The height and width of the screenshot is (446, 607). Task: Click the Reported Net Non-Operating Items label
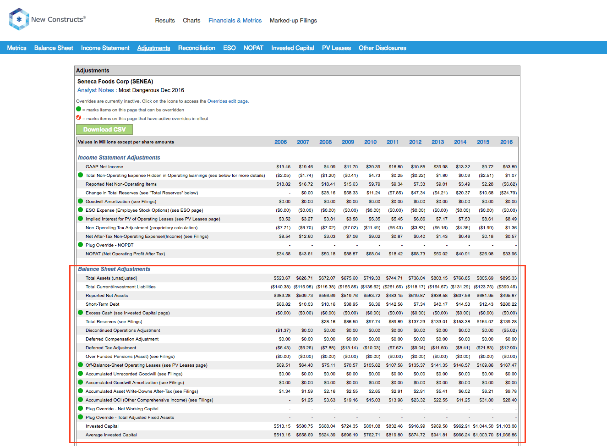[121, 184]
